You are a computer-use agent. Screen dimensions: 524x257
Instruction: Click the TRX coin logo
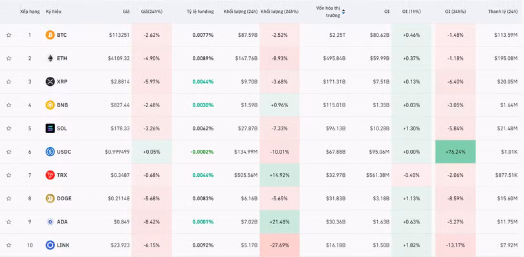pos(50,175)
